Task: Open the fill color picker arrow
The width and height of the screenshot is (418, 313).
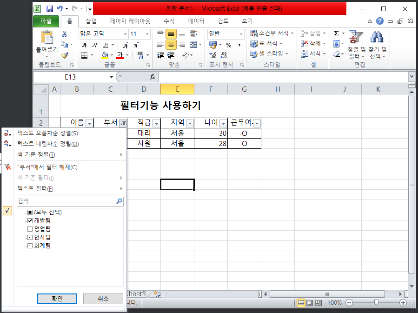Action: (x=112, y=55)
